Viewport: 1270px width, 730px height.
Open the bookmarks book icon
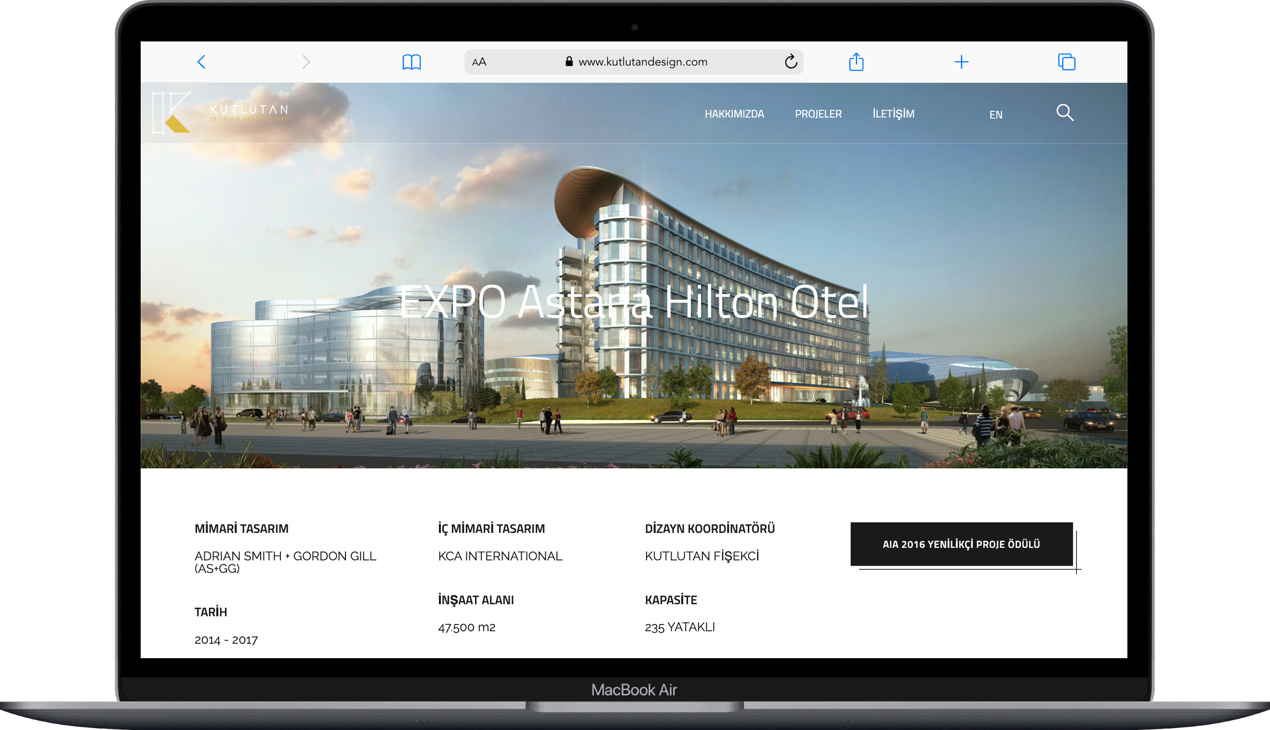point(411,62)
